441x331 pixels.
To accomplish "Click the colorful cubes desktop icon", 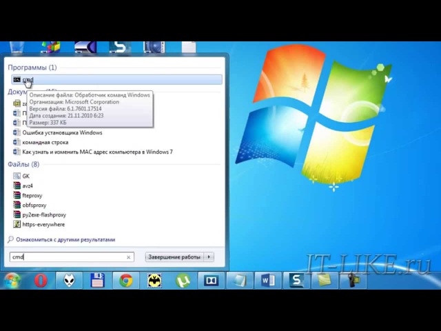I will (x=51, y=48).
